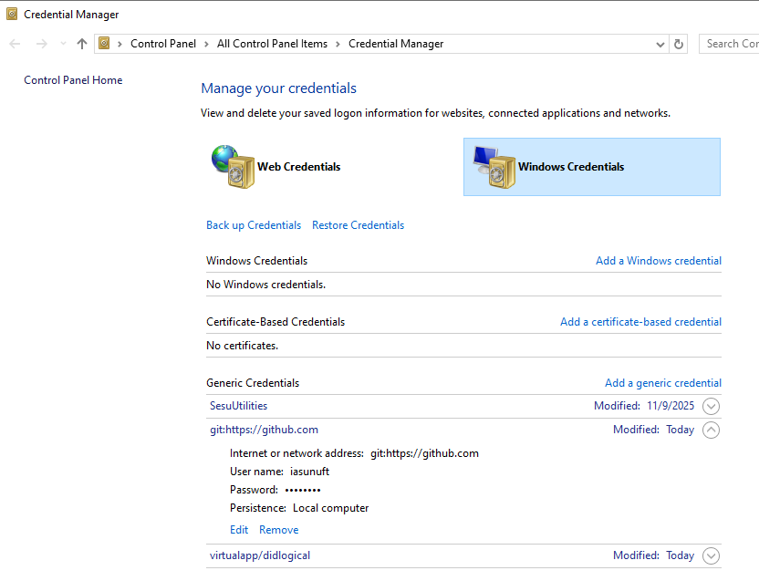Click Control Panel in the breadcrumb path
The width and height of the screenshot is (759, 581).
(162, 44)
